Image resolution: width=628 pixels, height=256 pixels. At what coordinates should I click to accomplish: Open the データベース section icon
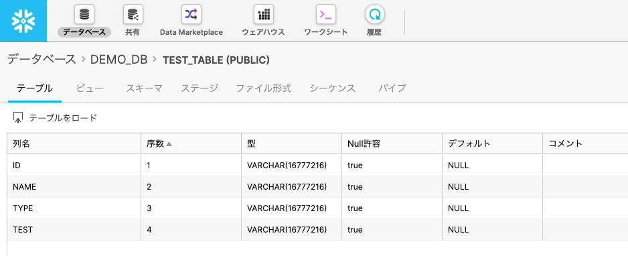[x=84, y=15]
